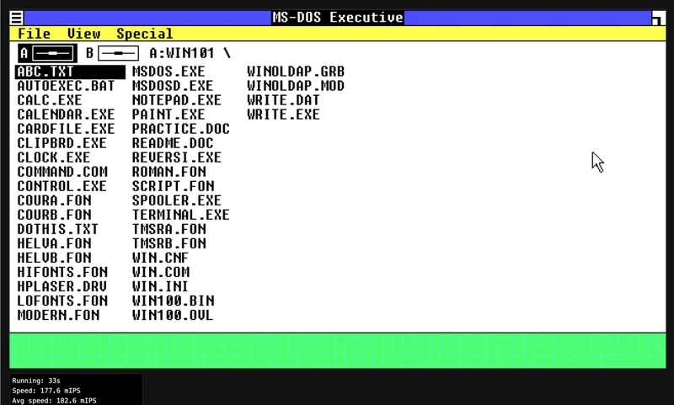Click the A:WIN101 \ directory path
Screen dimensions: 674x405
[x=190, y=53]
